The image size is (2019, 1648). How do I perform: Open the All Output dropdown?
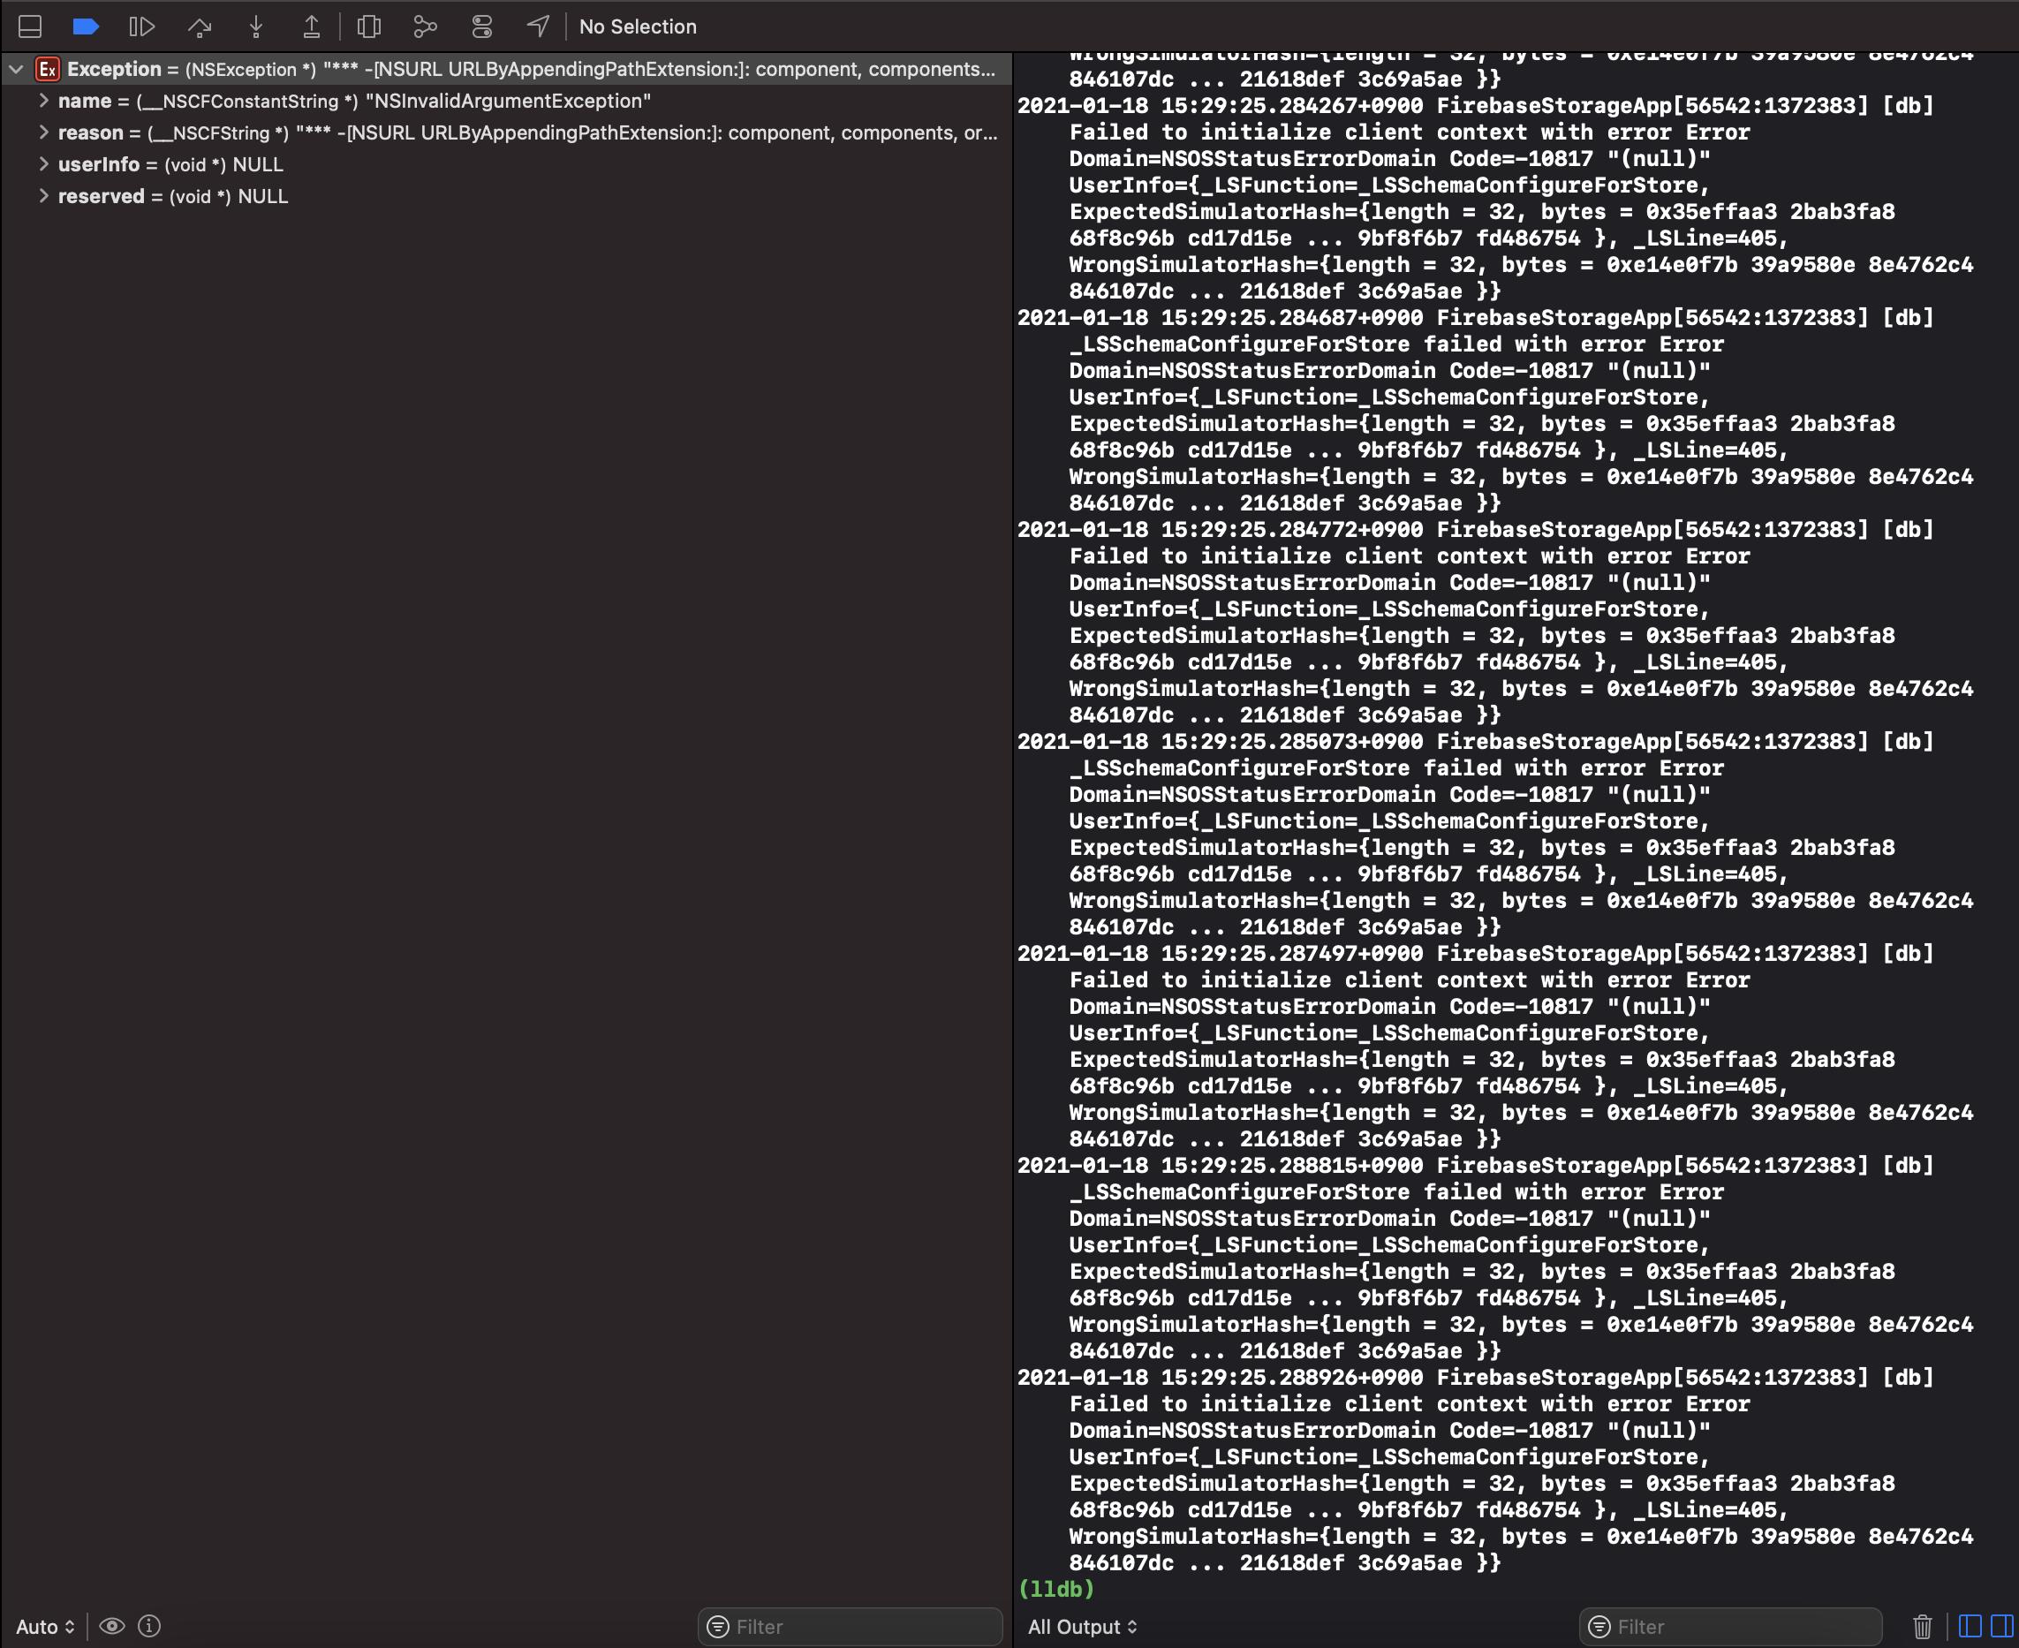coord(1082,1626)
